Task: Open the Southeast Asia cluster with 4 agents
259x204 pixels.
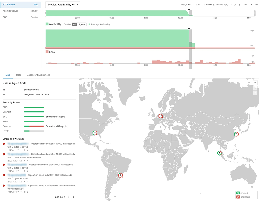Action: pyautogui.click(x=220, y=153)
